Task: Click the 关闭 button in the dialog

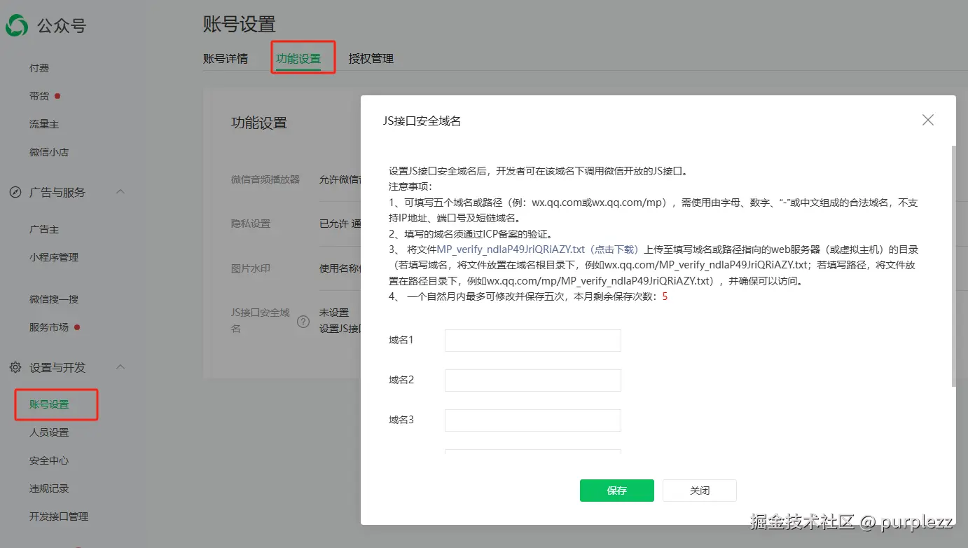Action: pyautogui.click(x=700, y=491)
